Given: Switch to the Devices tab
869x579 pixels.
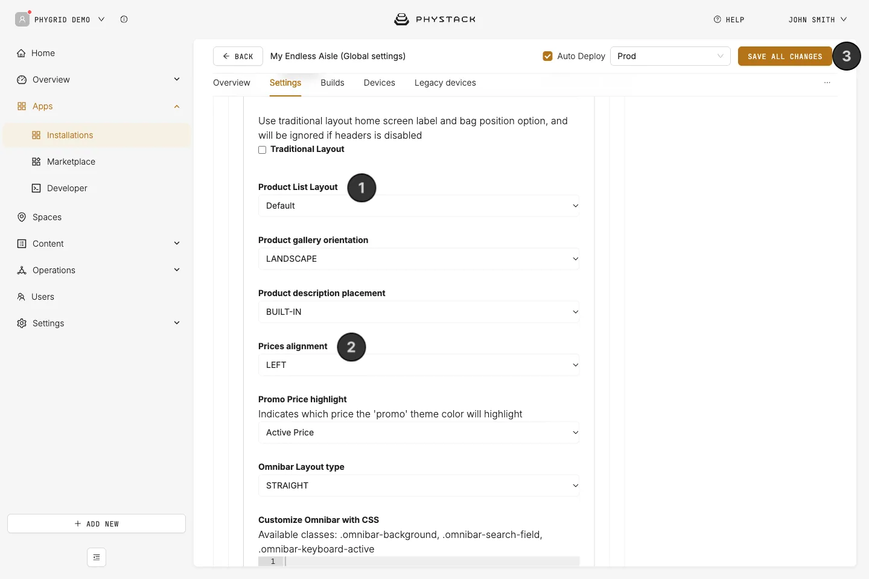Looking at the screenshot, I should [x=380, y=83].
